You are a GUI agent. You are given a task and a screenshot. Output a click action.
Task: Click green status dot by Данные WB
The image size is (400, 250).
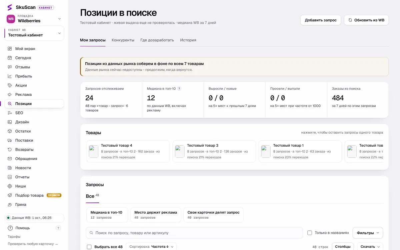tap(8, 218)
